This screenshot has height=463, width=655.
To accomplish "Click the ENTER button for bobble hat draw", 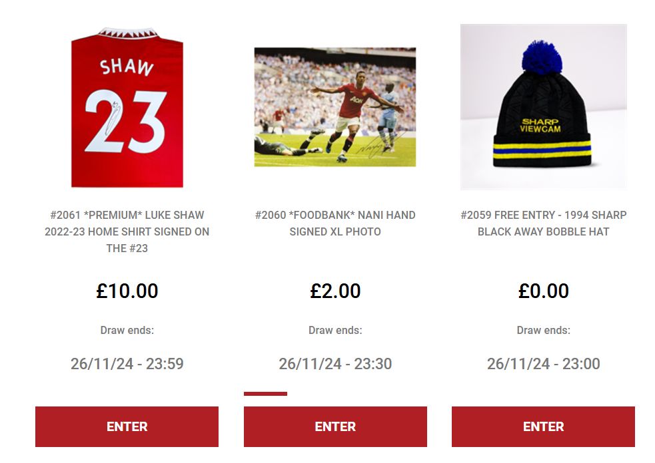I will (x=544, y=426).
